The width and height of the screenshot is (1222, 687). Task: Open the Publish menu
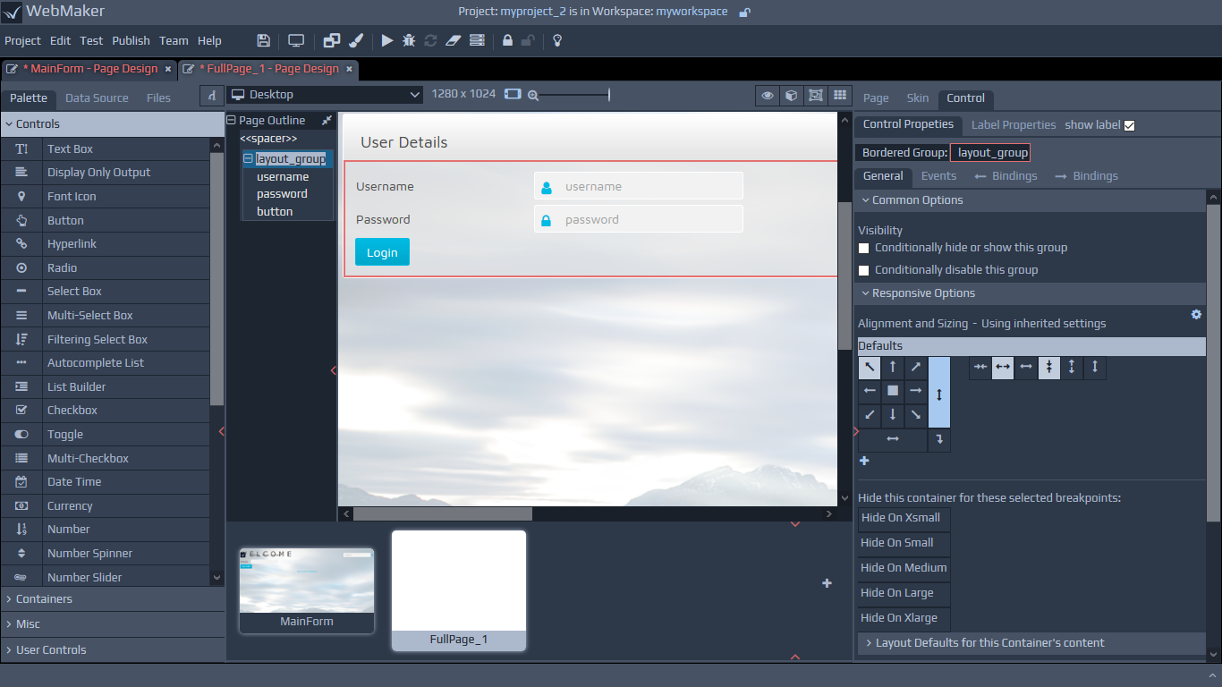tap(131, 40)
